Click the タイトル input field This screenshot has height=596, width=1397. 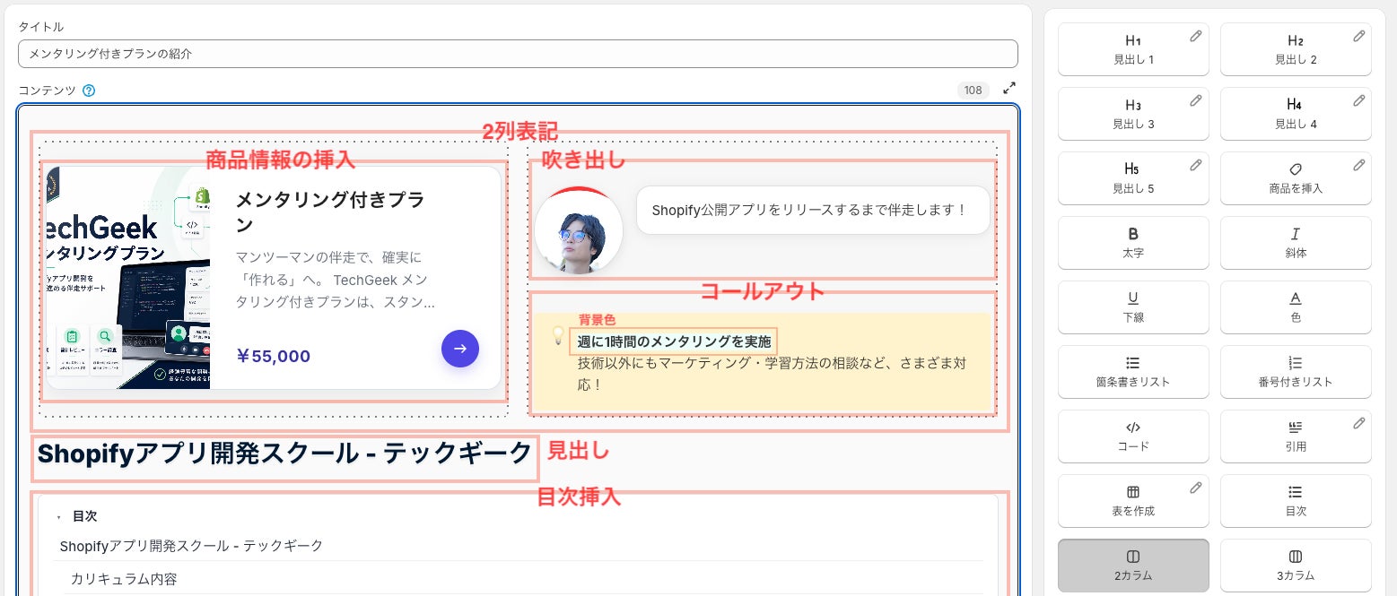click(x=518, y=54)
